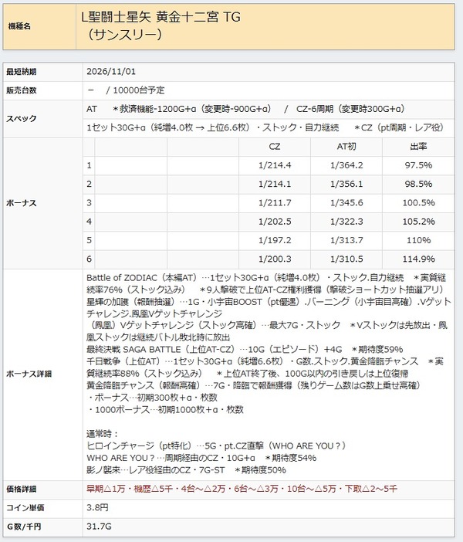The width and height of the screenshot is (463, 542).
Task: Click the G数/千円 row label
Action: tap(24, 527)
